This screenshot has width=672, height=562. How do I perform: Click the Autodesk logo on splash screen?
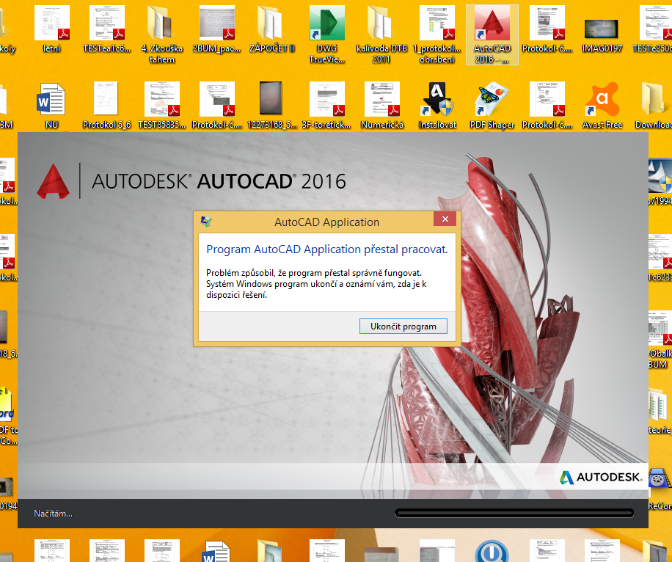(600, 477)
